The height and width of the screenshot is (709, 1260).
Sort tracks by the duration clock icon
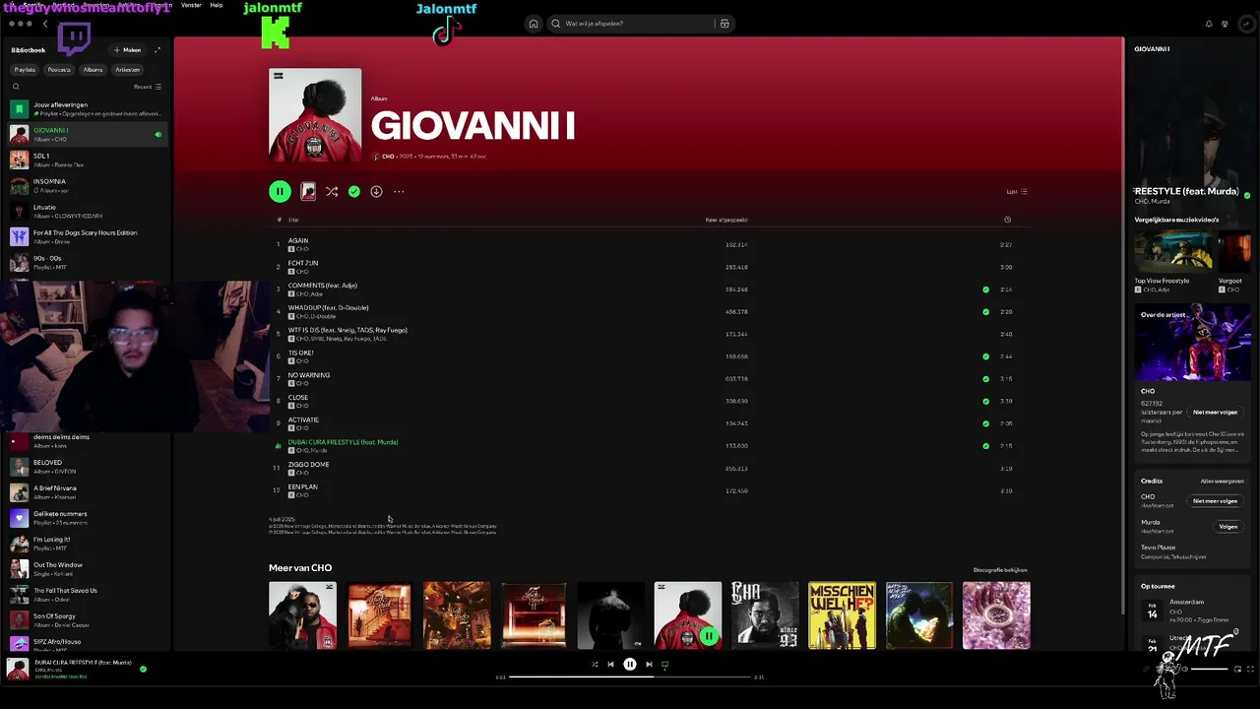click(x=1007, y=220)
